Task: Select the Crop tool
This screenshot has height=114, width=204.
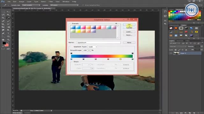Action: (x=3, y=18)
